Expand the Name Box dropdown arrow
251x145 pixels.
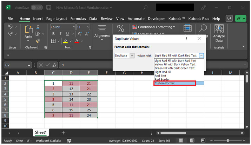pyautogui.click(x=29, y=65)
